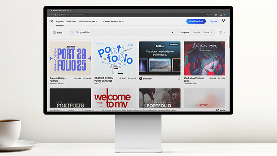
Task: Click the browser forward arrow
Action: 52,15
